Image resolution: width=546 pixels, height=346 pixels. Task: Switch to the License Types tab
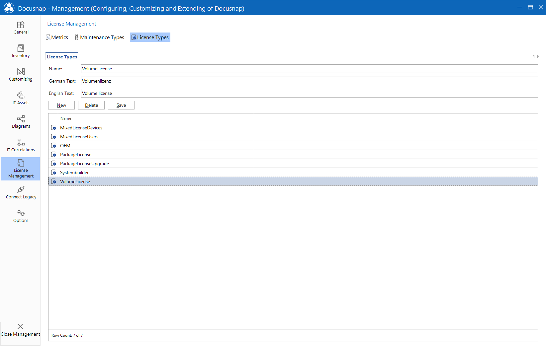tap(150, 37)
